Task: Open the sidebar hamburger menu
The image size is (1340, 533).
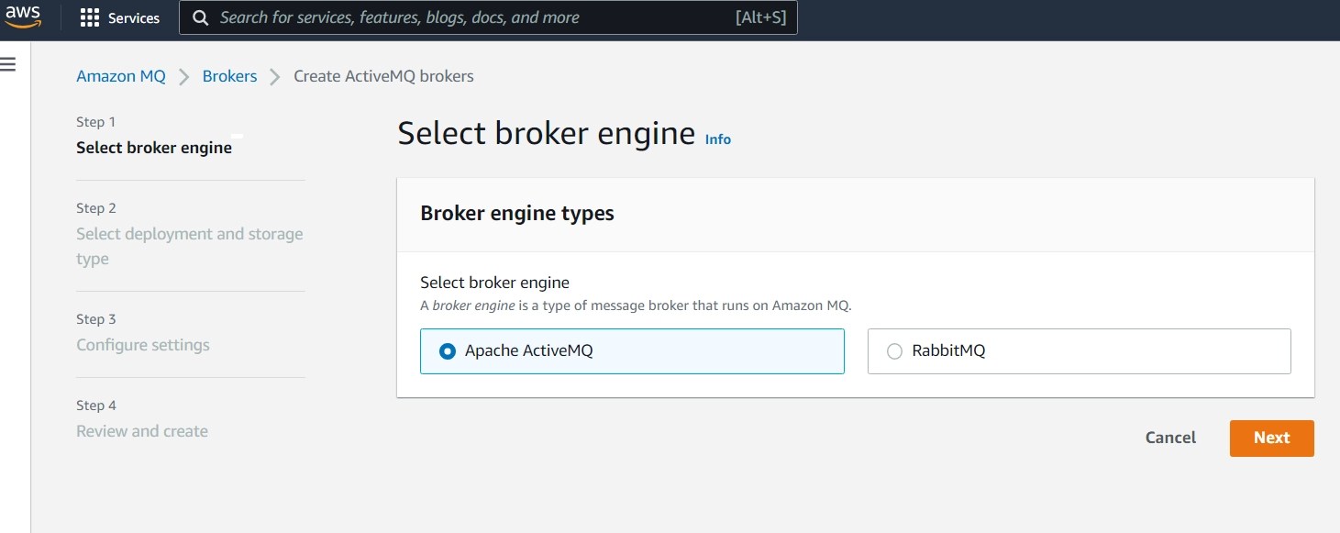Action: tap(8, 63)
